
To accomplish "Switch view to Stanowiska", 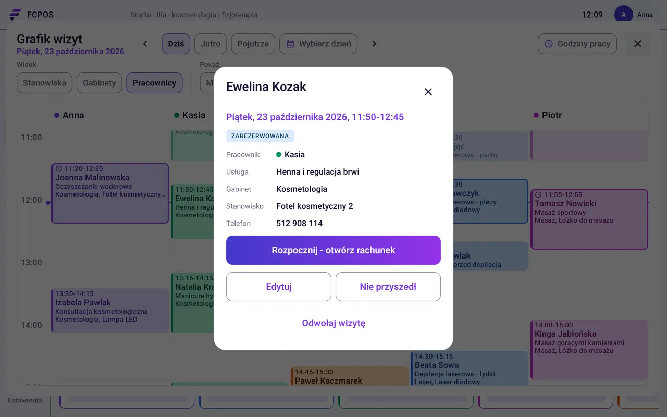I will point(44,83).
